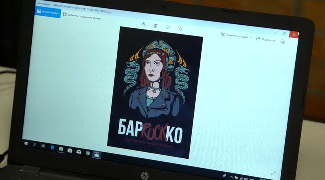
Task: Click the 'Поделиться' share button
Action: click(266, 39)
